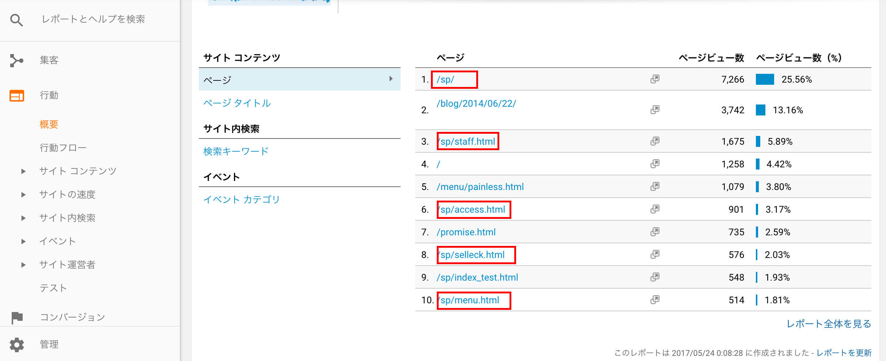886x361 pixels.
Task: Select the ページ content tab
Action: pyautogui.click(x=299, y=79)
